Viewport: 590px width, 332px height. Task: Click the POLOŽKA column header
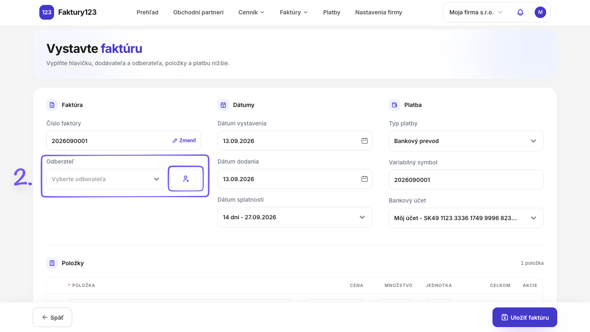click(x=84, y=285)
